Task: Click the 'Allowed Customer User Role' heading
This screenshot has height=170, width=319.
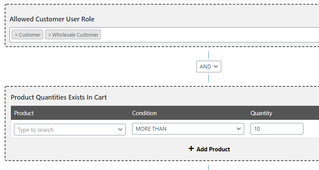Action: pyautogui.click(x=52, y=19)
